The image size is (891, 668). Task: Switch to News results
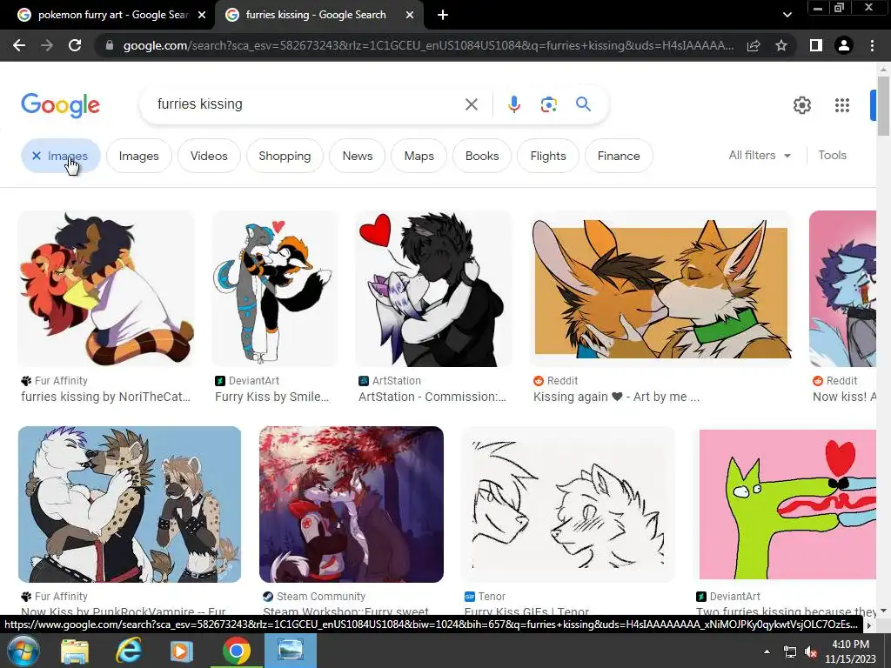click(358, 156)
